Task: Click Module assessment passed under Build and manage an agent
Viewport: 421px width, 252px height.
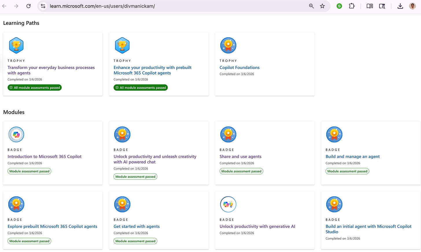Action: click(x=347, y=171)
